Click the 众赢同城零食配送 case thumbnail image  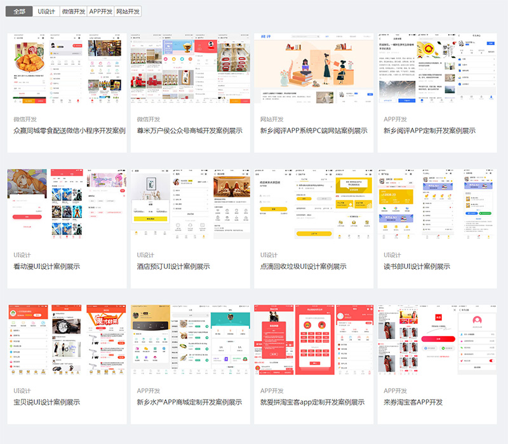[67, 69]
